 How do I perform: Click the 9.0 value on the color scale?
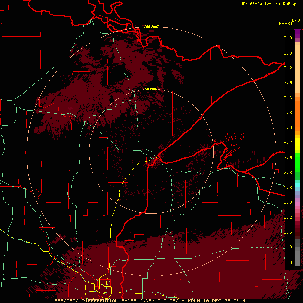pyautogui.click(x=288, y=53)
